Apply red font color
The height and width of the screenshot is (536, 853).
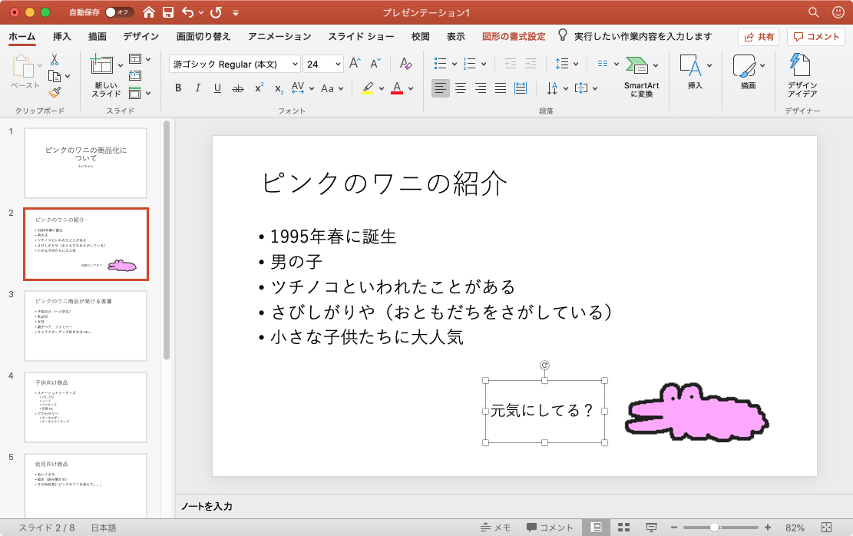pyautogui.click(x=397, y=88)
